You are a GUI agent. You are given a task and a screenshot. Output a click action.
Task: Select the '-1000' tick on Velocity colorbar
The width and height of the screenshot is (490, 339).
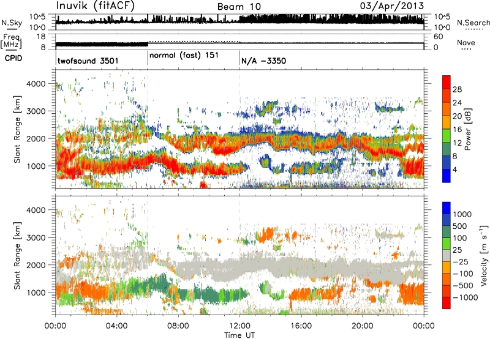coord(466,297)
